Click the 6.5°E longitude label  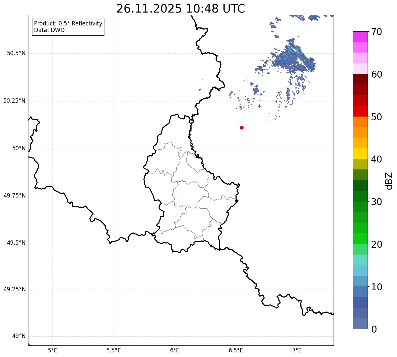[236, 350]
